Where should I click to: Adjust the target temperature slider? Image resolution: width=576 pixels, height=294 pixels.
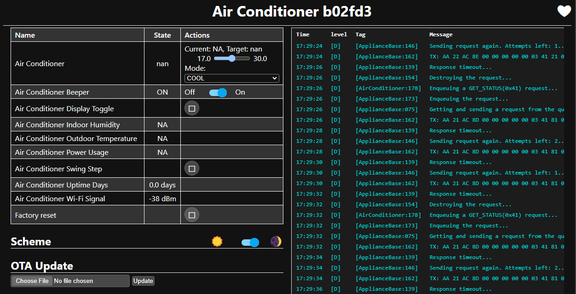(x=231, y=59)
